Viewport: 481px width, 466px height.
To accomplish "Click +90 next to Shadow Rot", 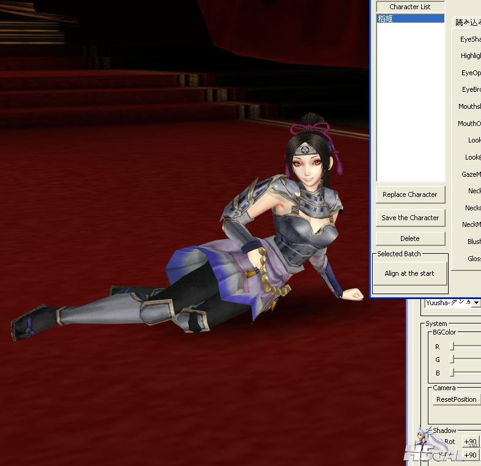I will [470, 442].
